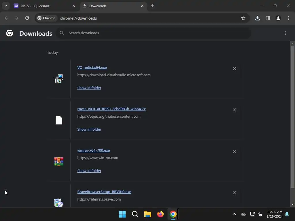Open File Explorer from the taskbar
This screenshot has height=221, width=295.
(x=148, y=214)
